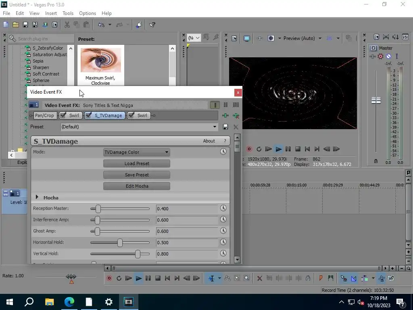Expand the Mocha section triangle

point(37,197)
